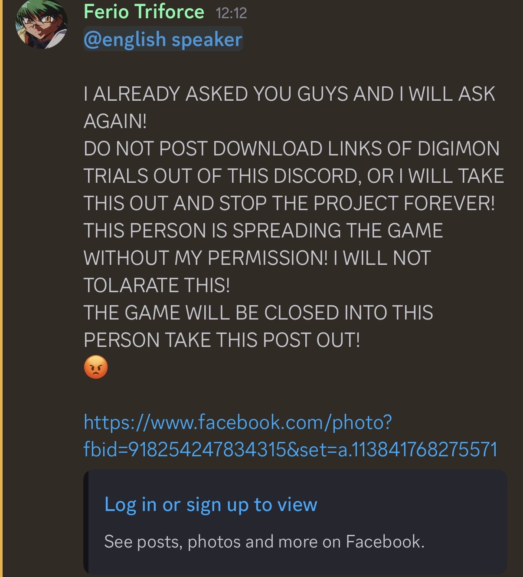Open Ferio Triforce's profile avatar
The width and height of the screenshot is (523, 577).
tap(42, 23)
